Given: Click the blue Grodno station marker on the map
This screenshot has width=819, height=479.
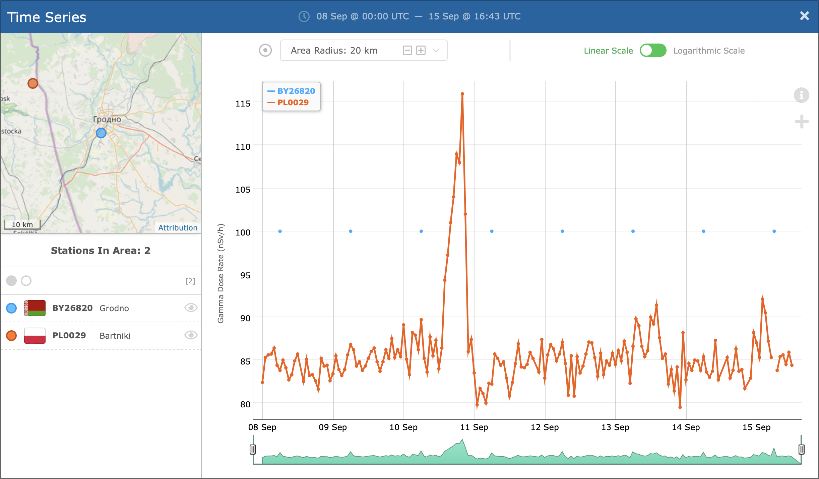Looking at the screenshot, I should [101, 133].
